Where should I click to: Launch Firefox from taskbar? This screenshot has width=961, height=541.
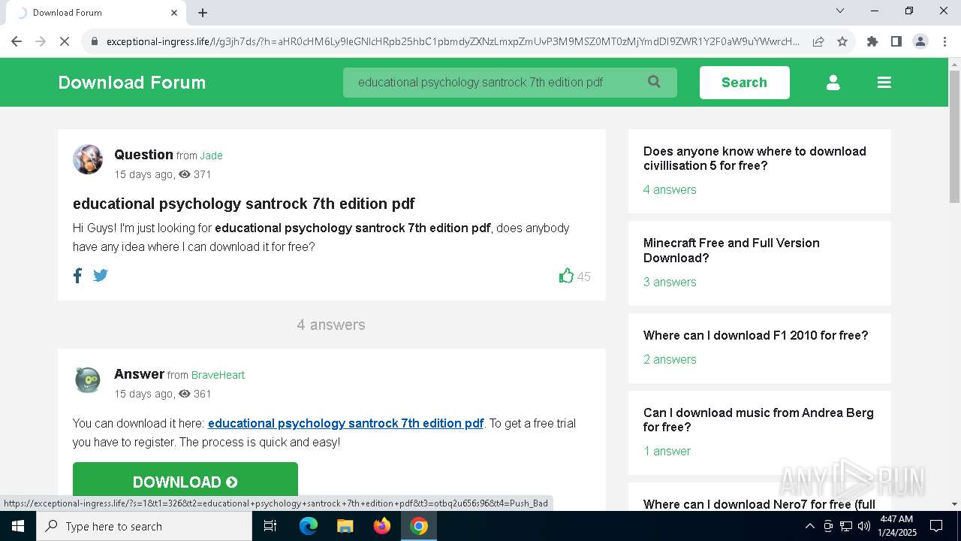[x=382, y=526]
